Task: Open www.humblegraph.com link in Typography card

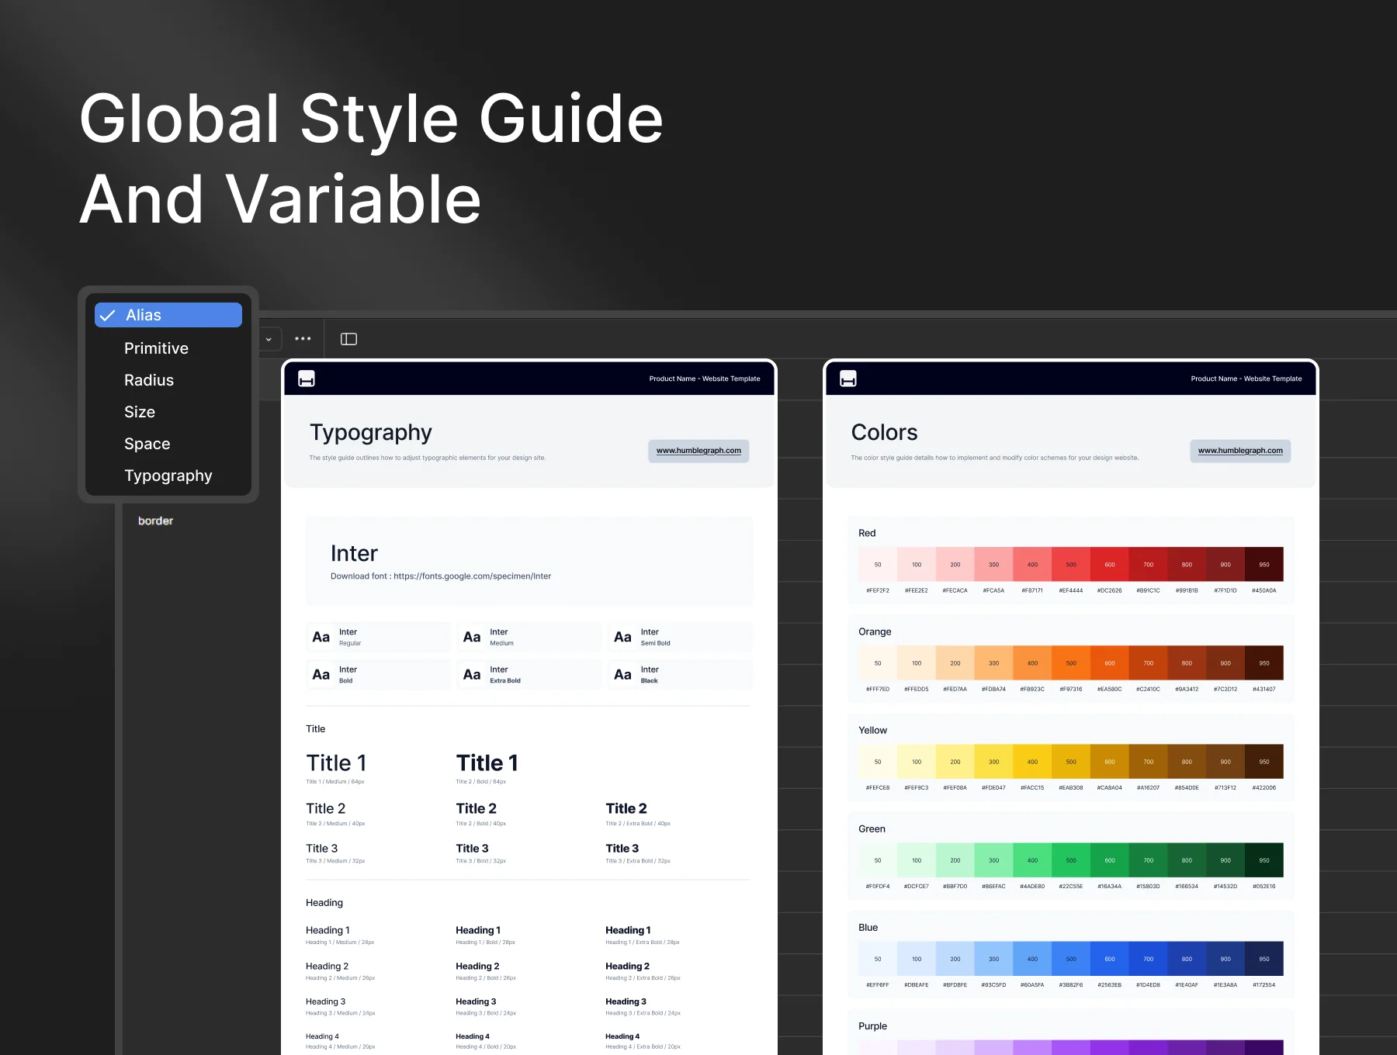Action: click(698, 451)
